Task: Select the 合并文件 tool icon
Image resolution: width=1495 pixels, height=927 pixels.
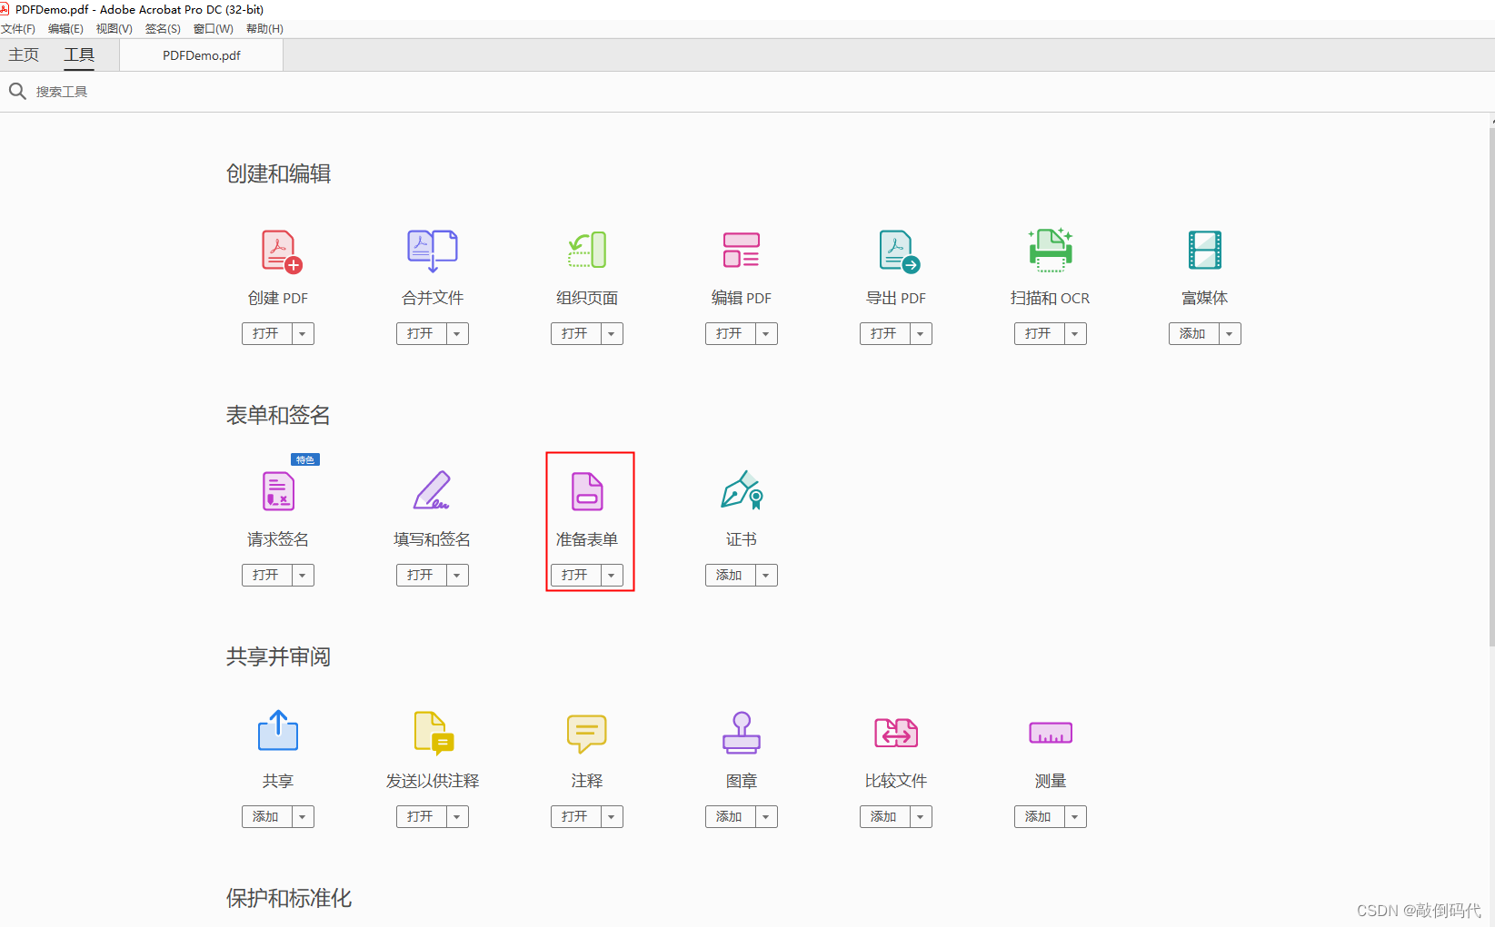Action: pos(433,251)
